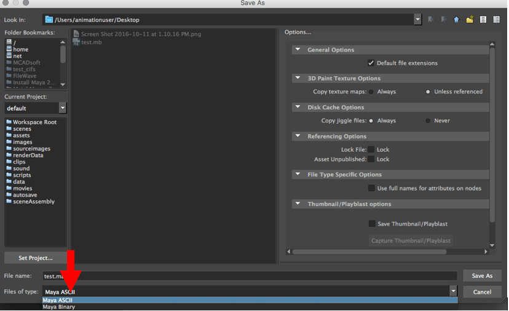509x311 pixels.
Task: Select Always for Copy texture maps
Action: [371, 92]
